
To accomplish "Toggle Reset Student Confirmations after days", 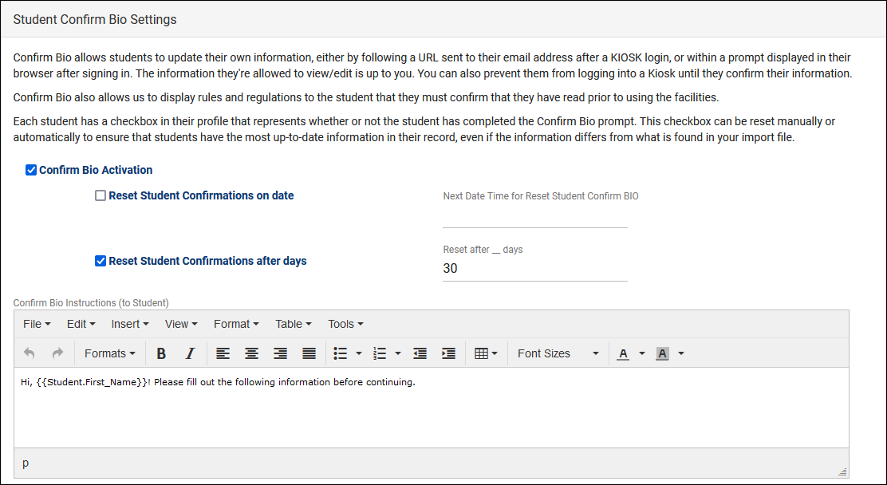I will click(x=101, y=261).
